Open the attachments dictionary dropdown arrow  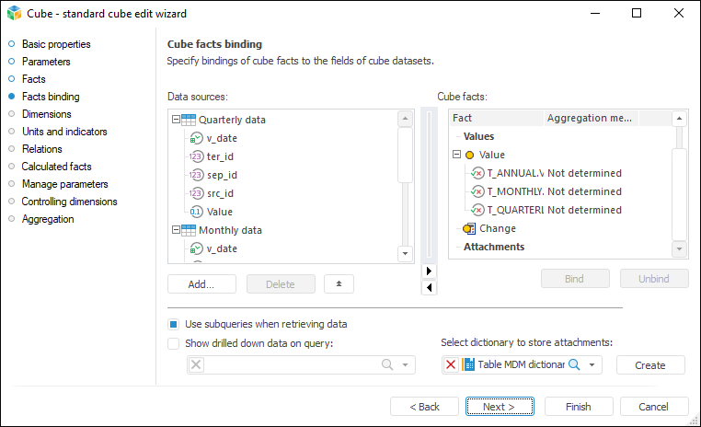592,365
